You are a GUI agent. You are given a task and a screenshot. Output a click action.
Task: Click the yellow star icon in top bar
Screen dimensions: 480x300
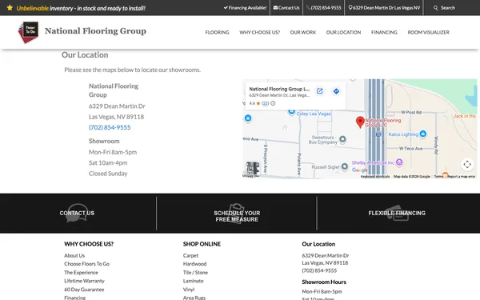click(x=10, y=8)
